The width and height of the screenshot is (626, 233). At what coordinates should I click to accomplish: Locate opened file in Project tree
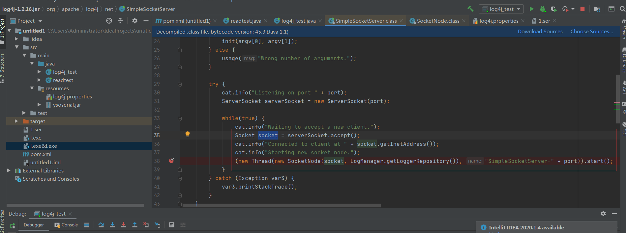tap(109, 21)
